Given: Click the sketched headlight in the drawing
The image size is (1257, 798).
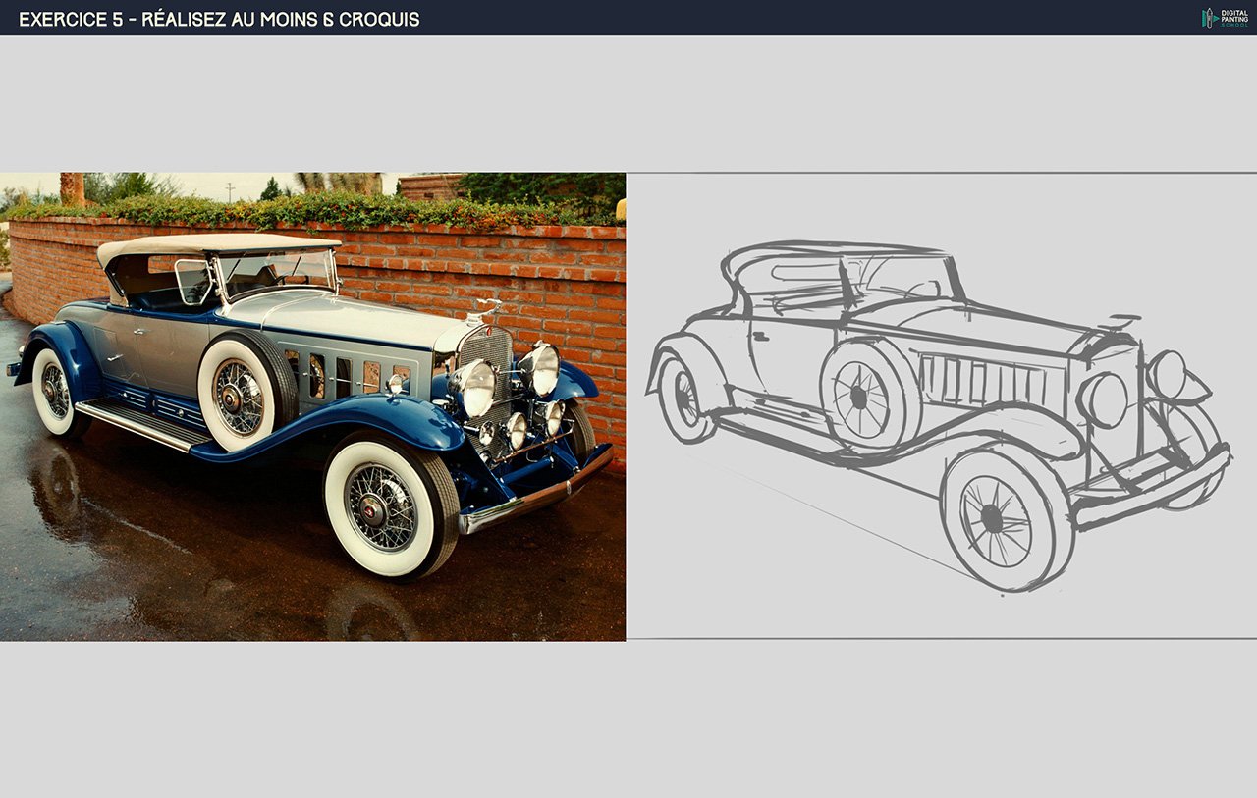Looking at the screenshot, I should (x=1103, y=399).
